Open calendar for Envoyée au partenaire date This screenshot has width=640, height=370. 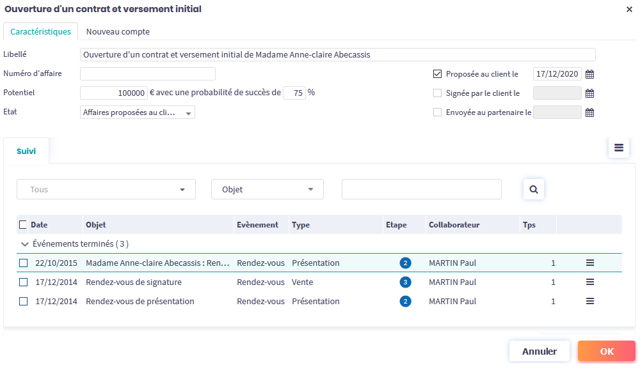590,112
